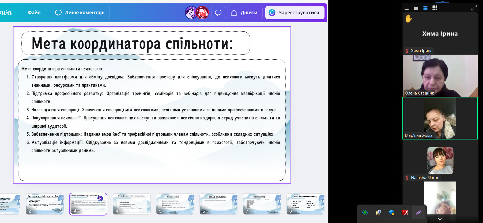Image resolution: width=483 pixels, height=223 pixels.
Task: Open slide 6 'Склад спільноти' thumbnail
Action: tap(218, 204)
